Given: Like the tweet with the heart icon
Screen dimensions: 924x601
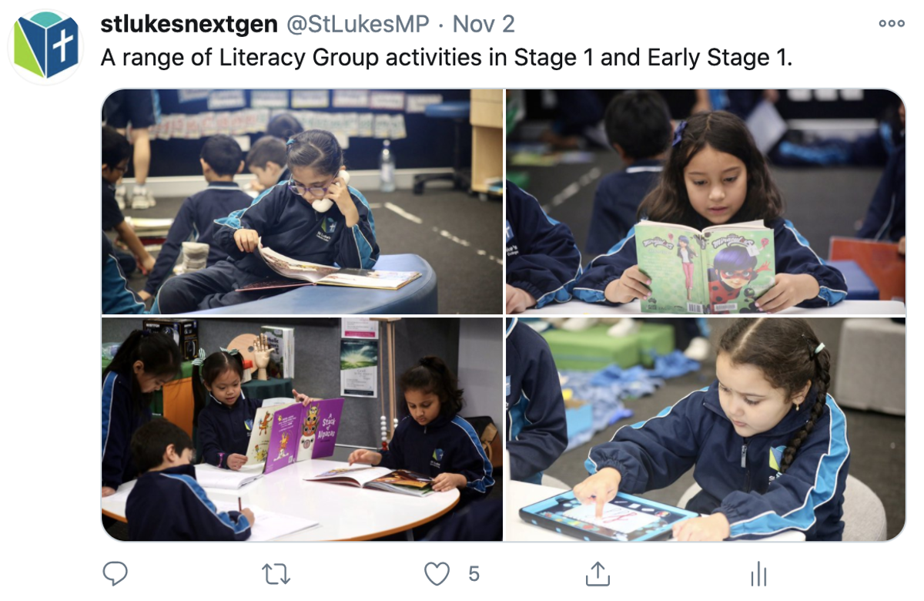Looking at the screenshot, I should point(437,573).
